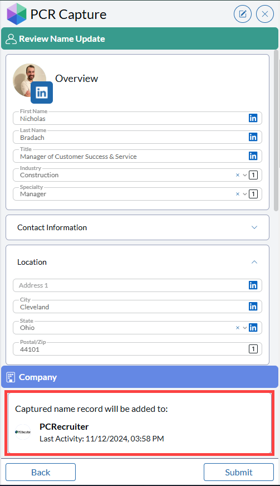This screenshot has width=280, height=486.
Task: Click the LinkedIn icon in Last Name field
Action: pyautogui.click(x=253, y=137)
